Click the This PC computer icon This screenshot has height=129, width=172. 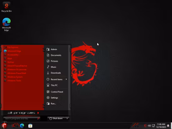48,85
